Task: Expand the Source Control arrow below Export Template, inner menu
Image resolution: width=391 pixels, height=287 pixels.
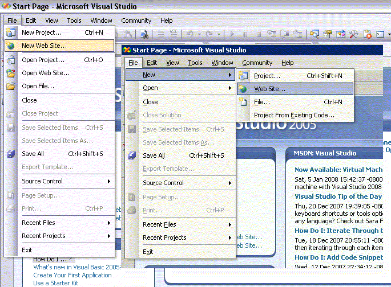Action: (x=230, y=183)
